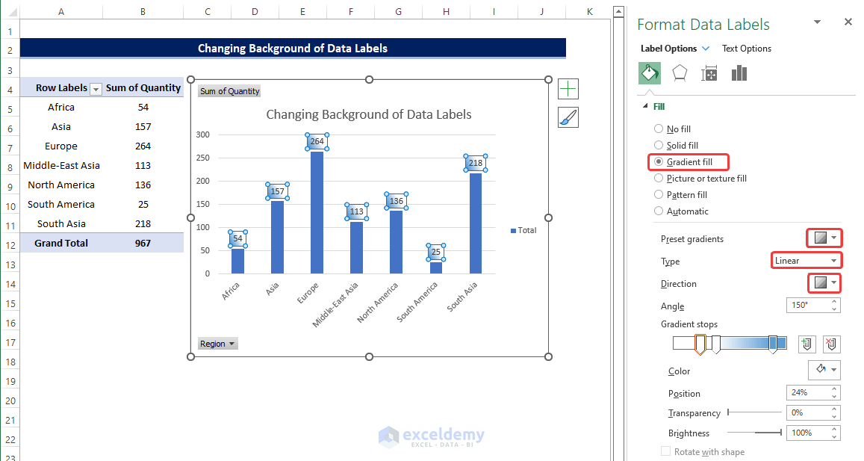This screenshot has width=864, height=461.
Task: Click the Label Options tab
Action: tap(668, 49)
